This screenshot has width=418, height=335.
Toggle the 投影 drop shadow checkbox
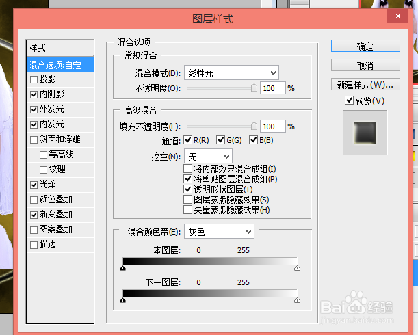click(x=34, y=79)
